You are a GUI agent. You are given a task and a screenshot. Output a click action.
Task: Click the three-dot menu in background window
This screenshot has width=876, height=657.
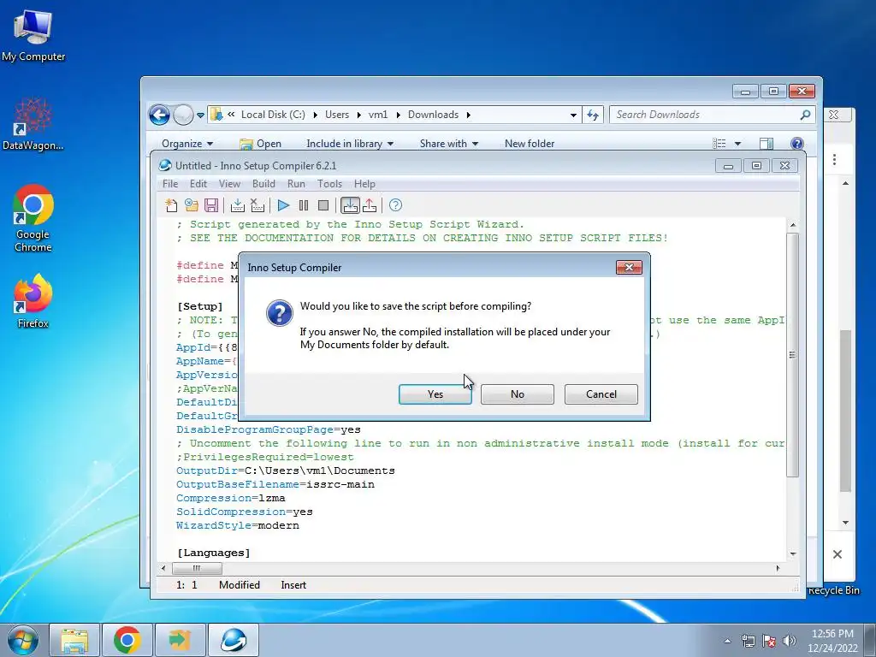[835, 160]
